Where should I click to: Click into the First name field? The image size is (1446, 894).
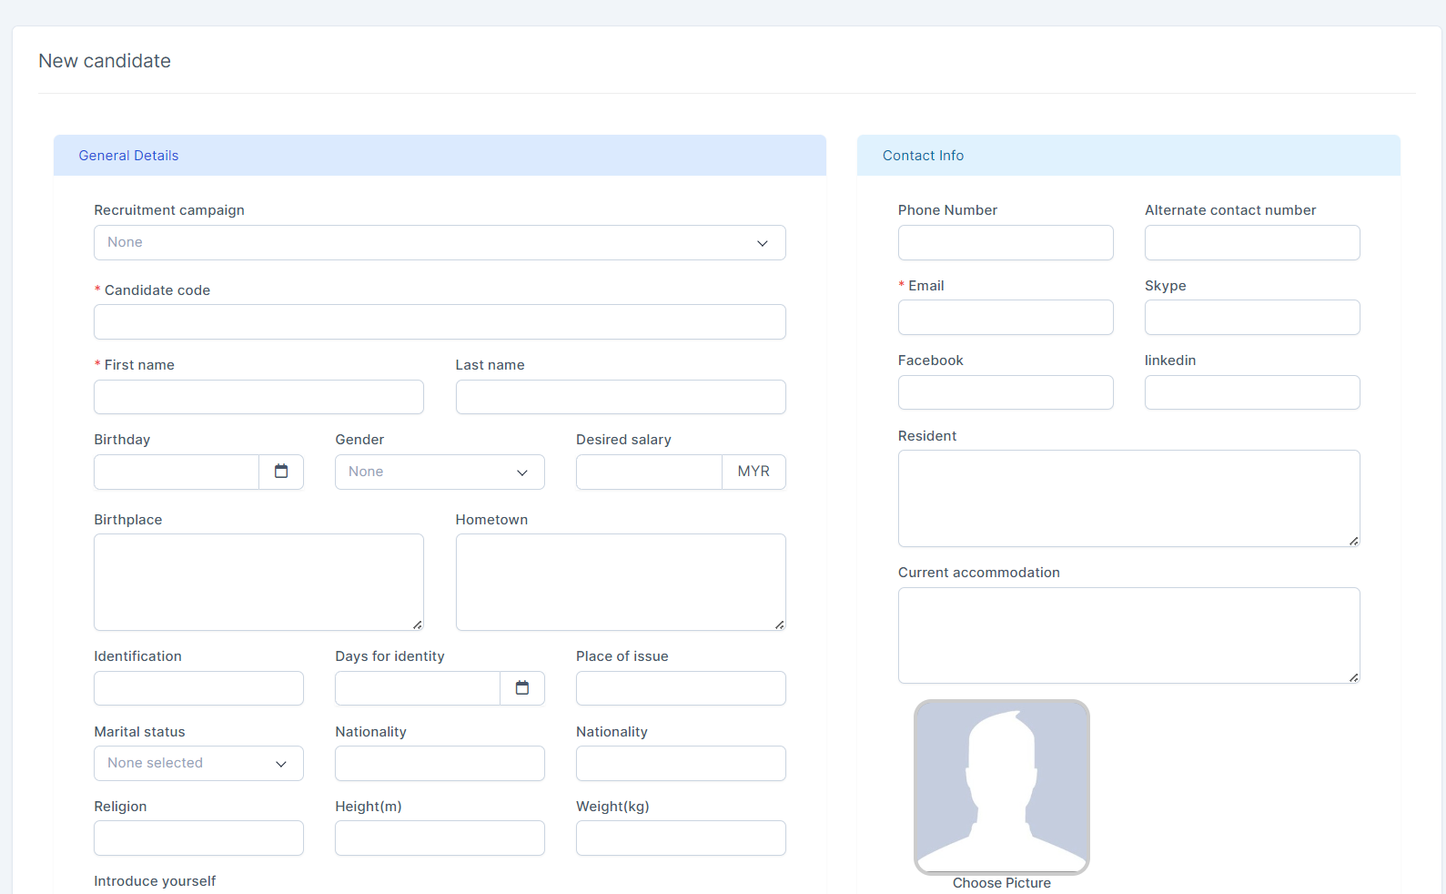[258, 397]
